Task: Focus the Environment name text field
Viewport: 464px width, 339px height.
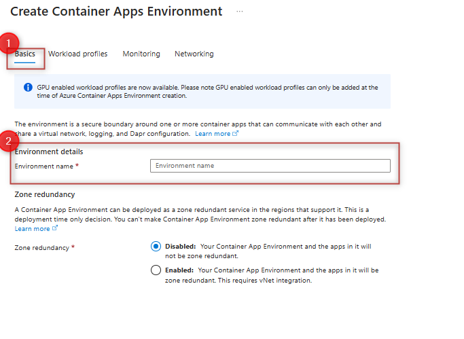Action: tap(270, 166)
